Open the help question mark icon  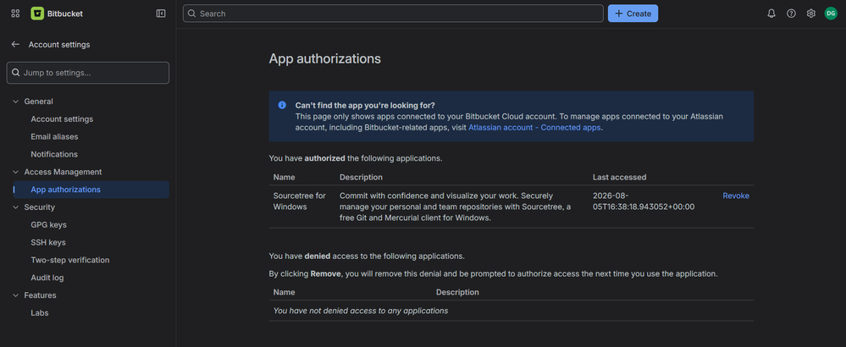tap(791, 14)
